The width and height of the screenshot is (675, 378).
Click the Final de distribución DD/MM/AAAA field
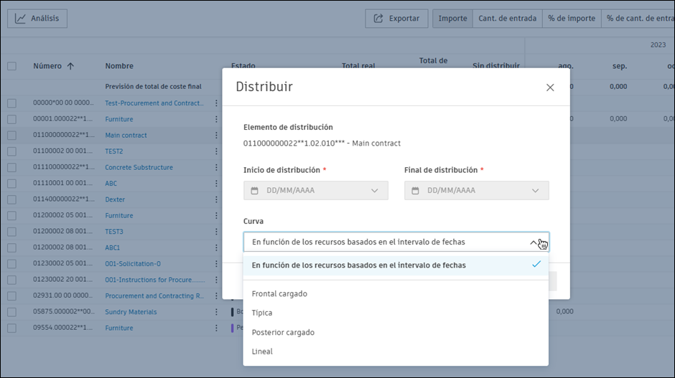coord(476,191)
